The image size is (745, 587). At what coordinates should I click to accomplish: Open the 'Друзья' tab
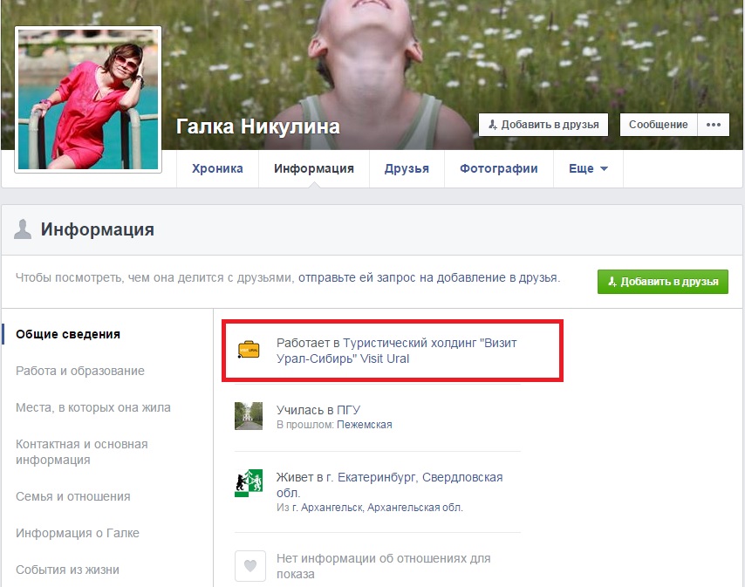click(407, 168)
